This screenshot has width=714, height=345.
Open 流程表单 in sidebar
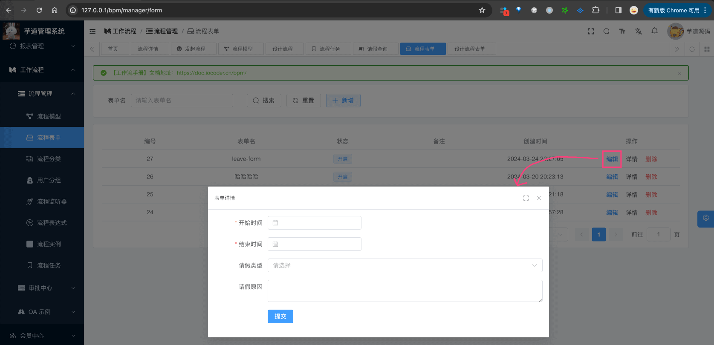[42, 138]
